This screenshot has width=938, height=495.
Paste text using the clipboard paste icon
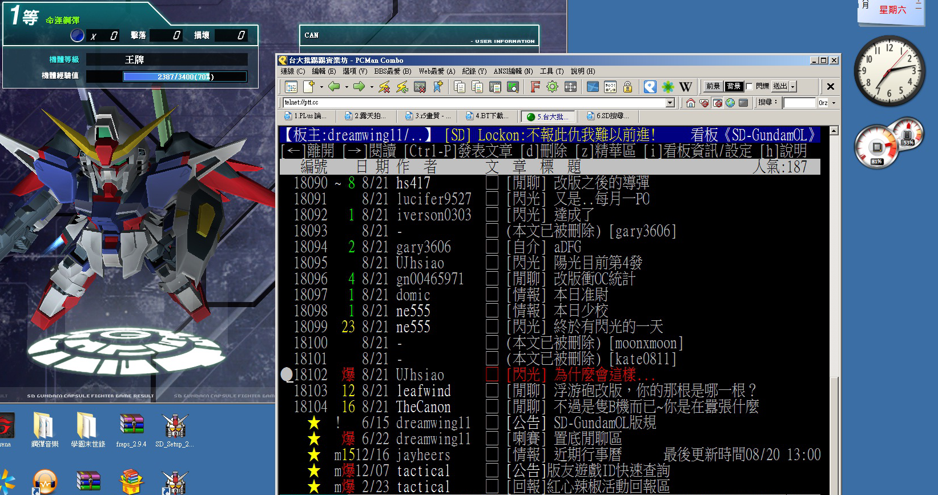coord(477,87)
